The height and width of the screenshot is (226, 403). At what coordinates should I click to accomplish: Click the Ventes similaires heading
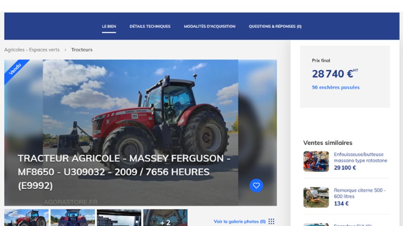pyautogui.click(x=328, y=143)
